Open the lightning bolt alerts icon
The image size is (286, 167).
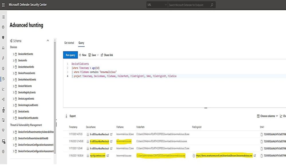(x=3, y=58)
